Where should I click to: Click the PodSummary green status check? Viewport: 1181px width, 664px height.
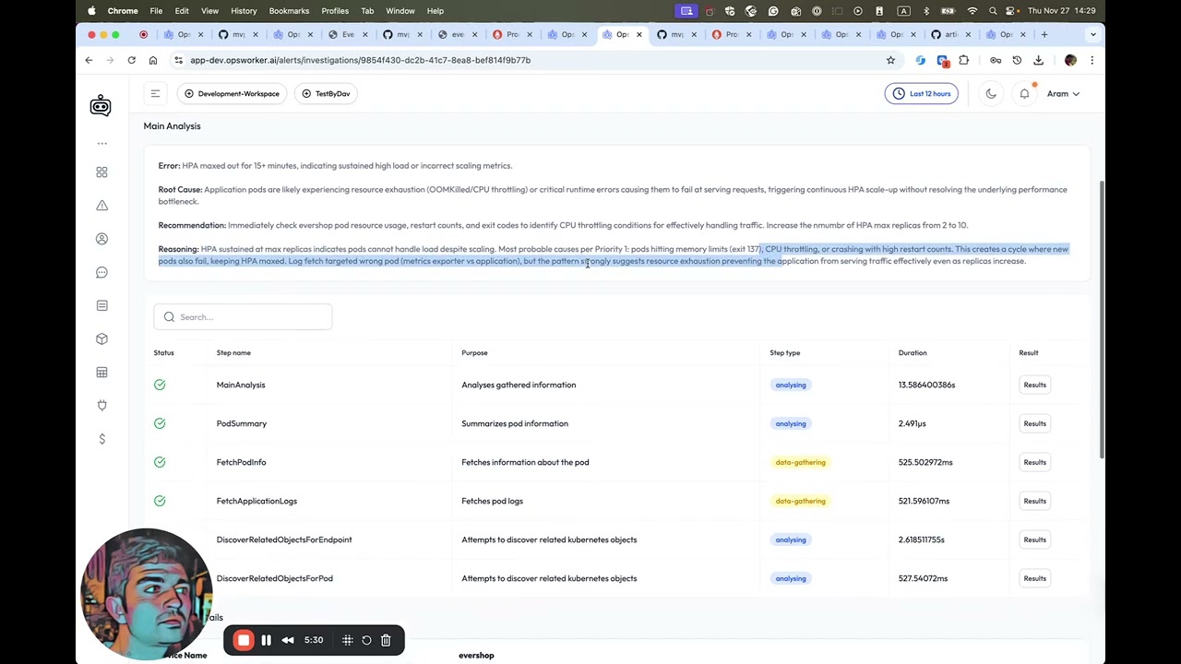pyautogui.click(x=160, y=423)
